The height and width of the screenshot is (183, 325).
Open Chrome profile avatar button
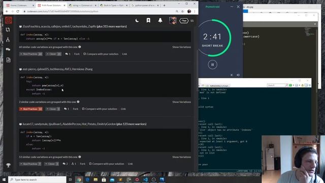(x=189, y=11)
